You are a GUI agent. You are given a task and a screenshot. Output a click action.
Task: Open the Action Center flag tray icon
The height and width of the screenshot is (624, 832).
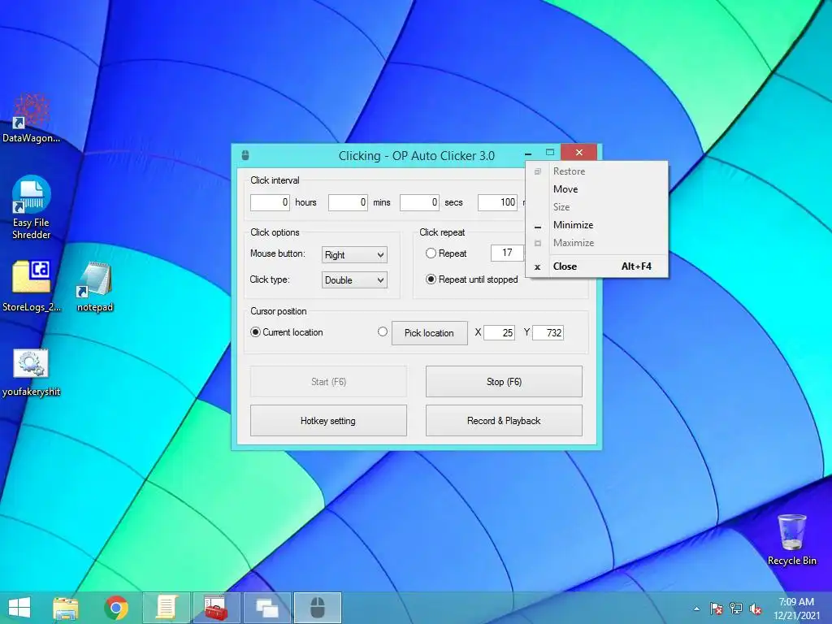[x=717, y=609]
